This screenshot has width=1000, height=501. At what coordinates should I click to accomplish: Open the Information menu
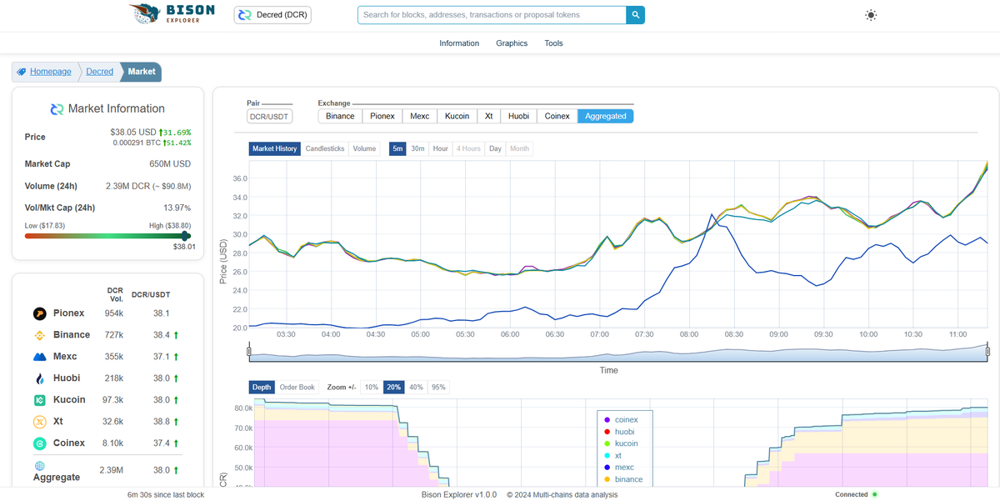coord(459,43)
